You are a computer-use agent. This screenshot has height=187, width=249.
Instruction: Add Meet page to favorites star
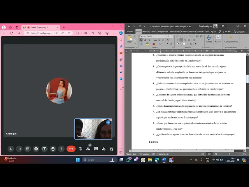coord(69,33)
